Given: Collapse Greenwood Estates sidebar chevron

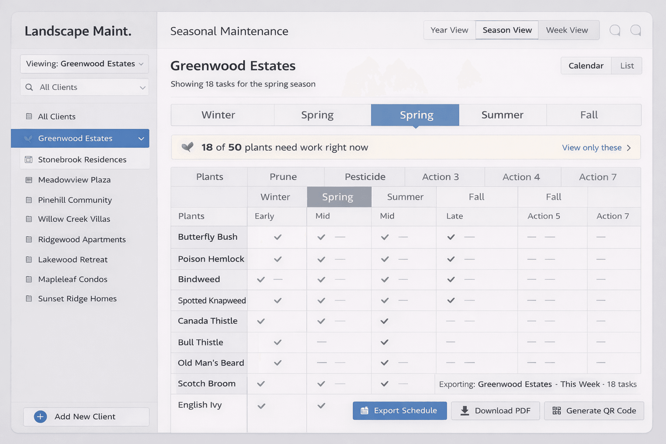Looking at the screenshot, I should pos(141,138).
